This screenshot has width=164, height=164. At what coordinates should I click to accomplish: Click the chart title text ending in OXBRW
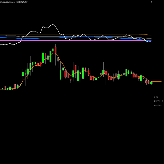pyautogui.click(x=14, y=2)
